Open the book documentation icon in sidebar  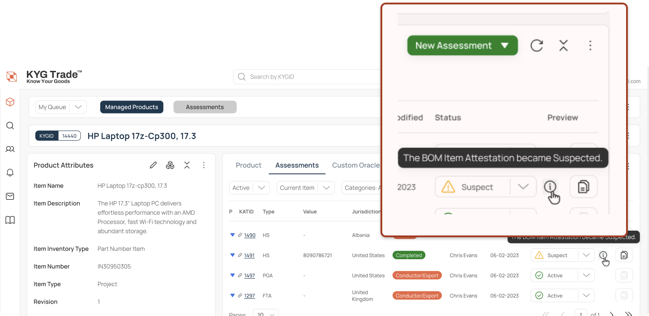pyautogui.click(x=10, y=220)
